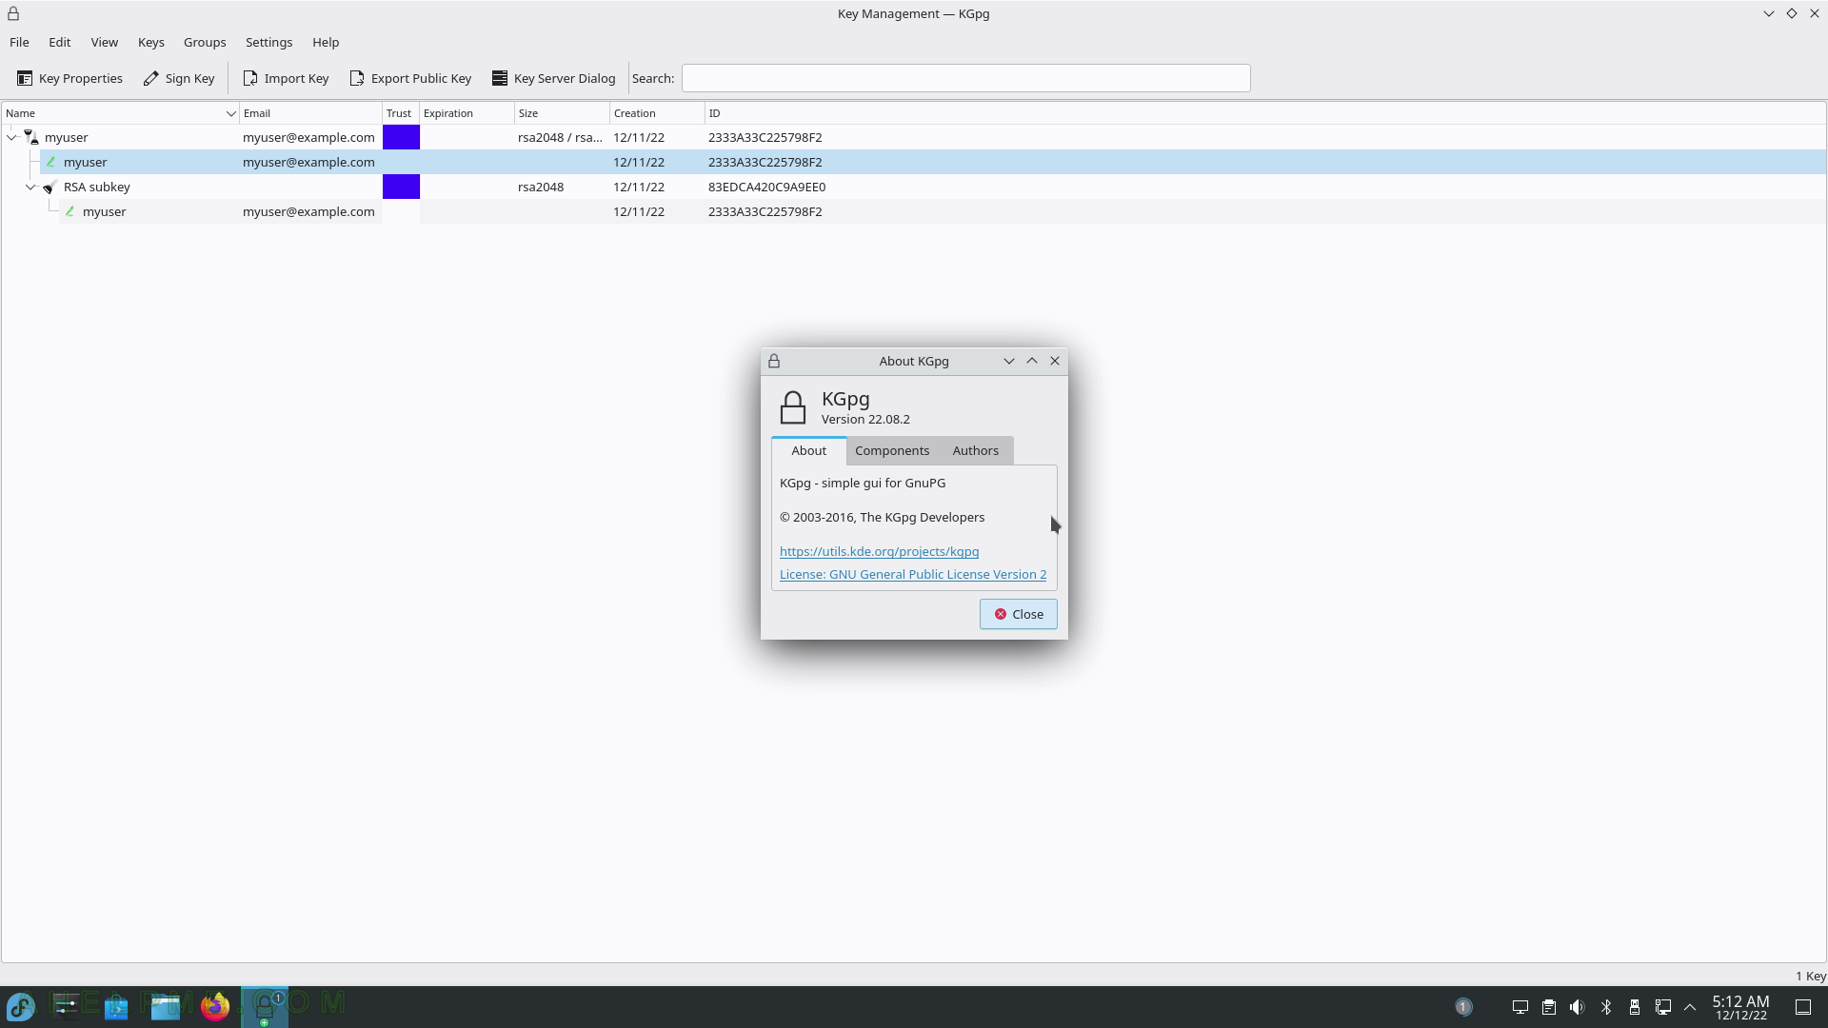Click Import Key in the toolbar
Image resolution: width=1828 pixels, height=1028 pixels.
click(286, 78)
